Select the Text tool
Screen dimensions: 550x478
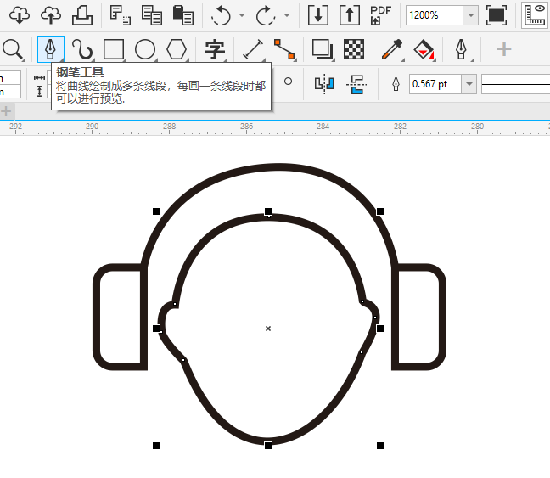click(x=215, y=49)
